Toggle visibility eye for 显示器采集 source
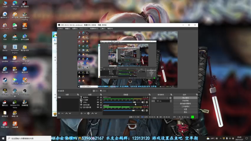Viewport: 251px width, 141px height. point(98,107)
